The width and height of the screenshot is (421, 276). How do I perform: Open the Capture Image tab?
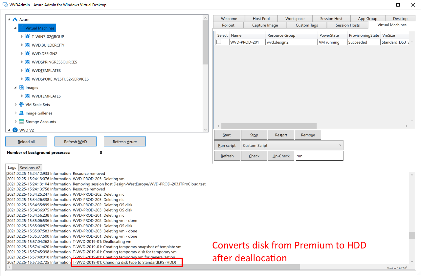[x=265, y=25]
